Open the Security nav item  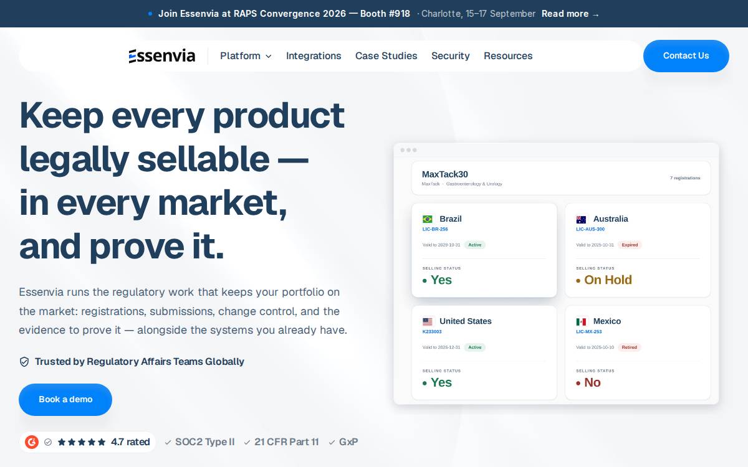pos(451,56)
